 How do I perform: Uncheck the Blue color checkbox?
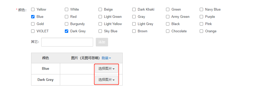(33, 17)
